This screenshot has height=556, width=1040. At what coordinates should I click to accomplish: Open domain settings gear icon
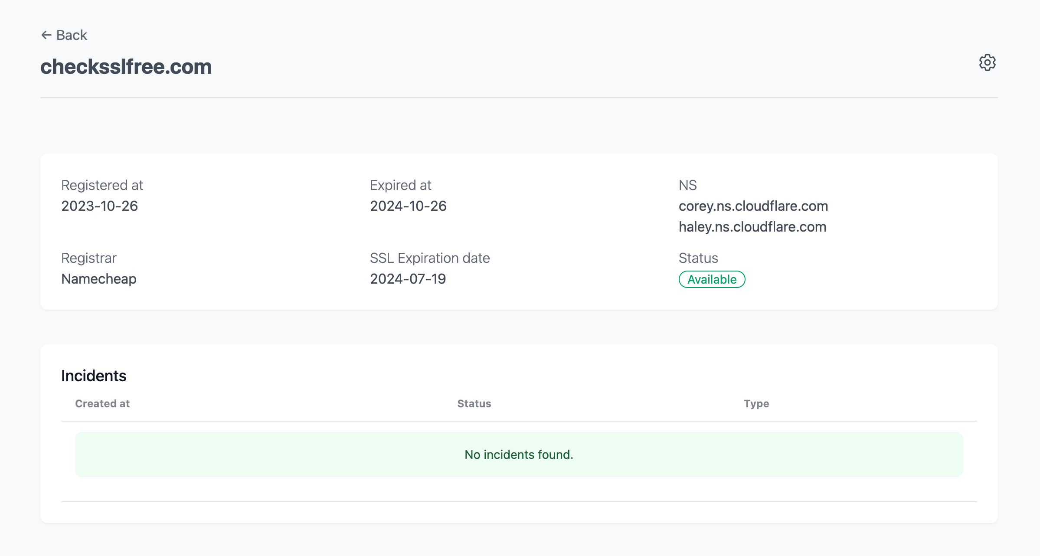click(987, 63)
